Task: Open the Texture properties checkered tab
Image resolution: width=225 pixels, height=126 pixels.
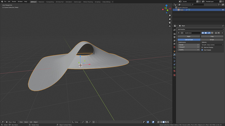Action: pyautogui.click(x=174, y=75)
